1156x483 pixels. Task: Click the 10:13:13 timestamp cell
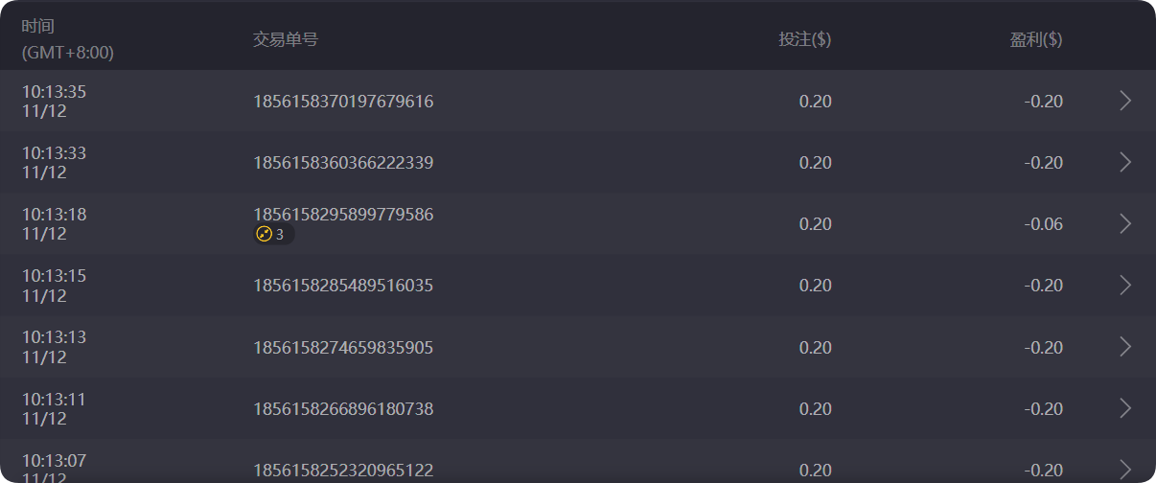[x=55, y=347]
